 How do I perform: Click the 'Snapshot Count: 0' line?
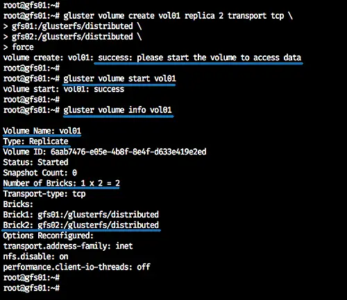click(40, 173)
